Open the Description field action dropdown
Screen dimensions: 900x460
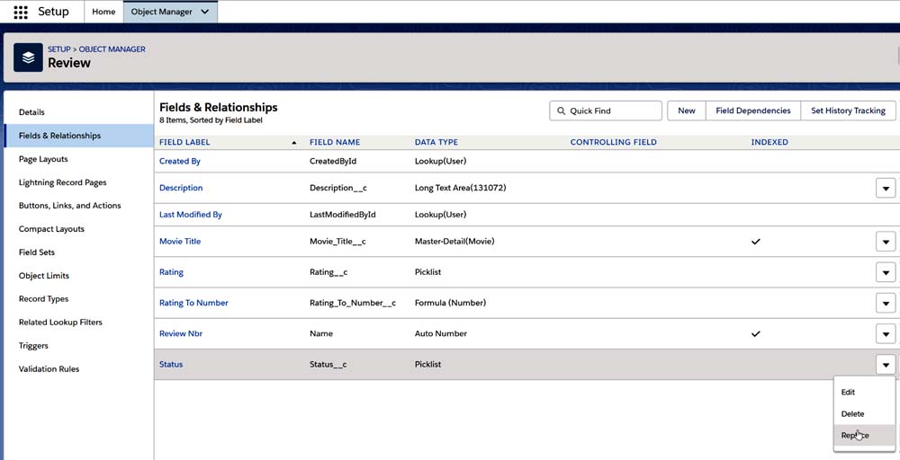tap(886, 188)
